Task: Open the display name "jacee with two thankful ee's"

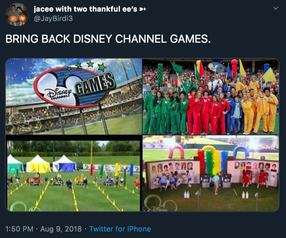Action: tap(85, 9)
